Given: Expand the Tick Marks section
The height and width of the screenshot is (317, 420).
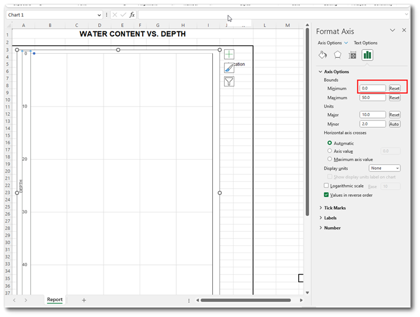Looking at the screenshot, I should pyautogui.click(x=335, y=208).
